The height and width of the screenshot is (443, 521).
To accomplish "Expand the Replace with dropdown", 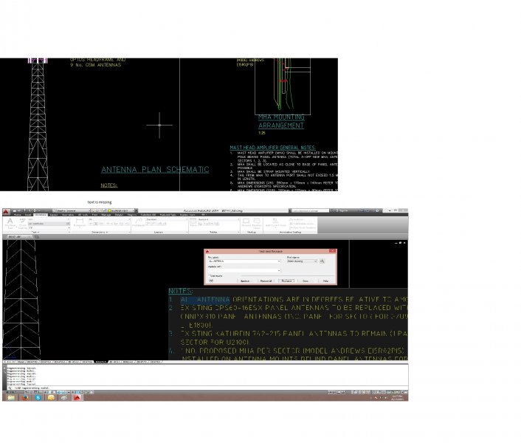I will pyautogui.click(x=278, y=270).
